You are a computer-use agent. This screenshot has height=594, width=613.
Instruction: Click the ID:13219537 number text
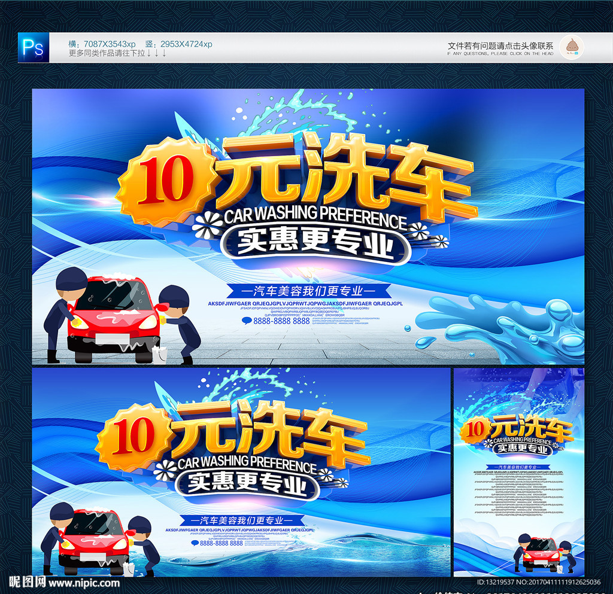click(x=496, y=582)
